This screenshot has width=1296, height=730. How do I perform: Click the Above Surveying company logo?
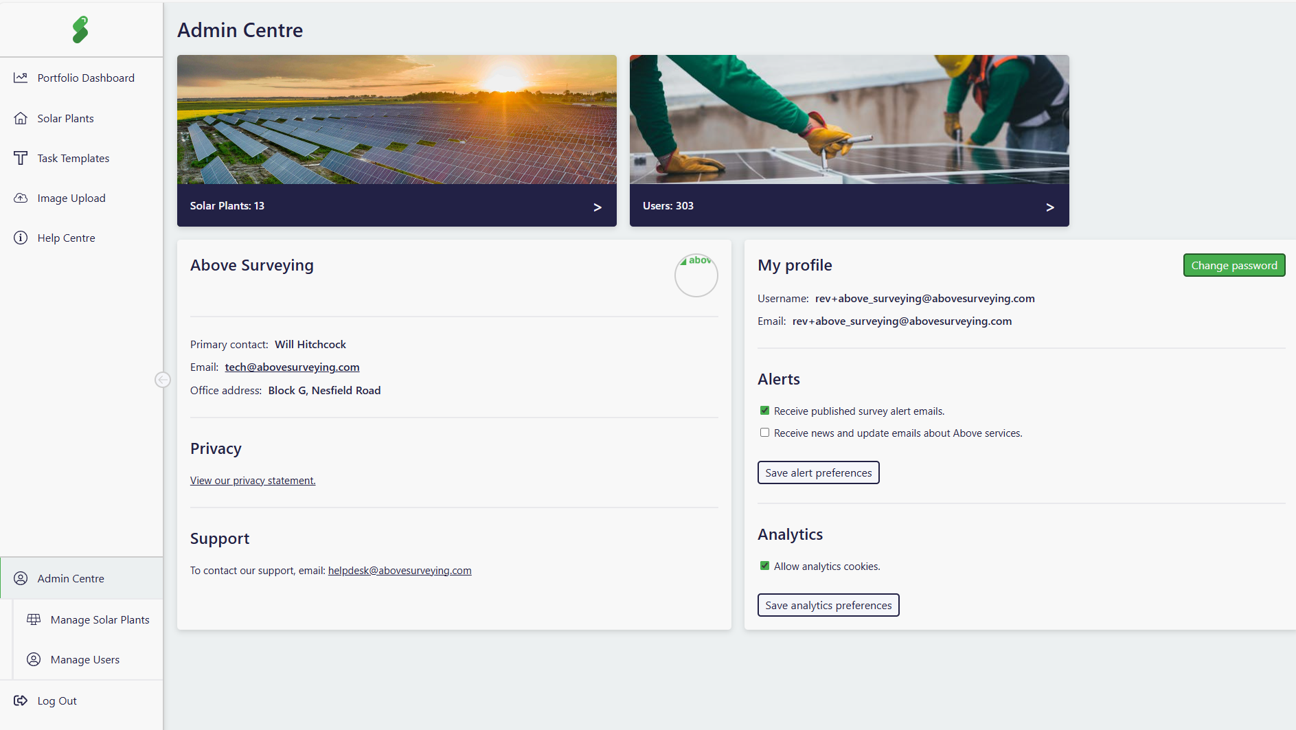[x=696, y=275]
